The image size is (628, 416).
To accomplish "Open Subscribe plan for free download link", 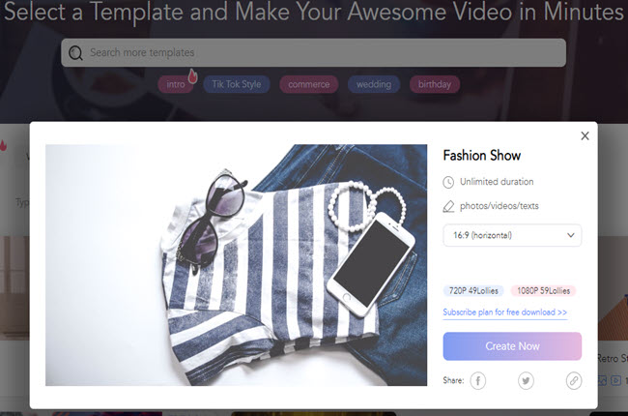I will coord(504,312).
